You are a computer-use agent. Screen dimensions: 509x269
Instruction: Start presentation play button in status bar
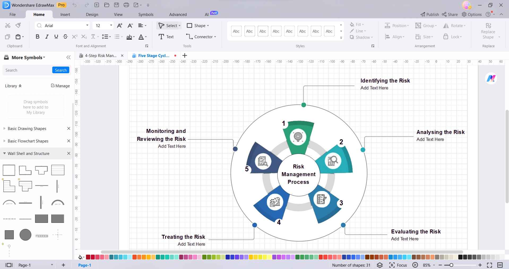[415, 265]
